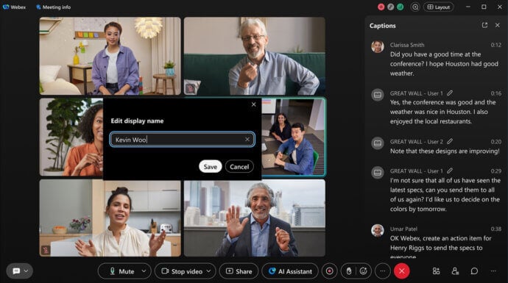Cancel editing the display name
Viewport: 508px width, 283px height.
pos(239,167)
